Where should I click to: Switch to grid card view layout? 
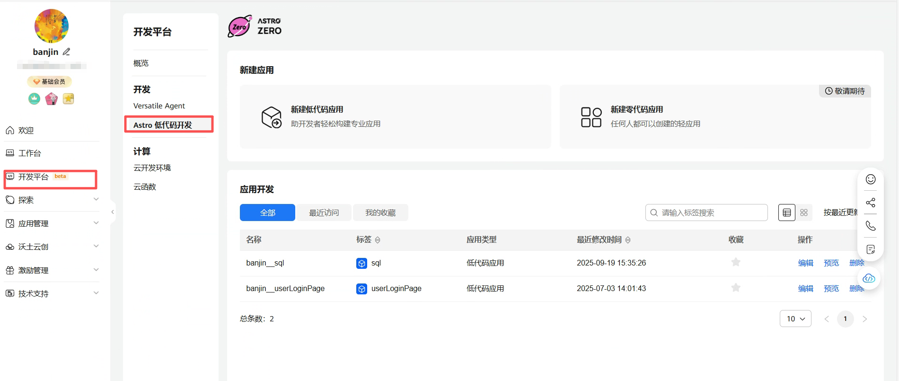(804, 213)
